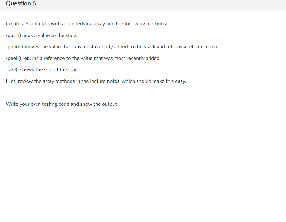Click the 'removes the value' description line
This screenshot has width=286, height=222.
click(x=112, y=47)
